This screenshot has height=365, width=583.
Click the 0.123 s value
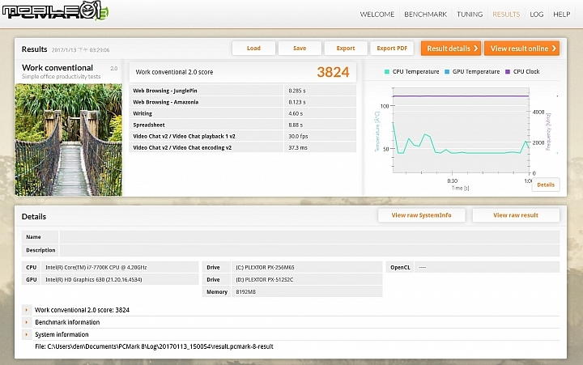(x=296, y=102)
